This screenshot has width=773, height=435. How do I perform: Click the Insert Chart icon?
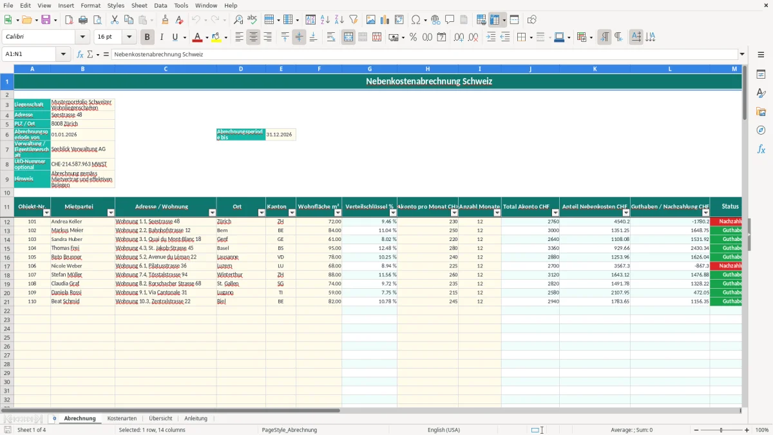385,20
